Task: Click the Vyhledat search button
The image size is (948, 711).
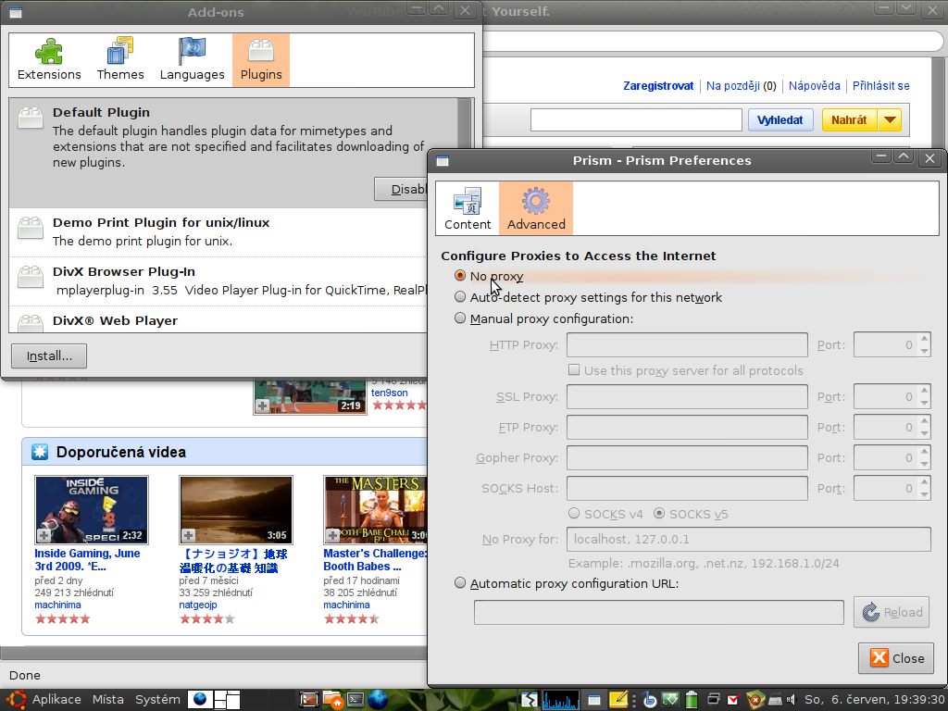Action: [780, 119]
